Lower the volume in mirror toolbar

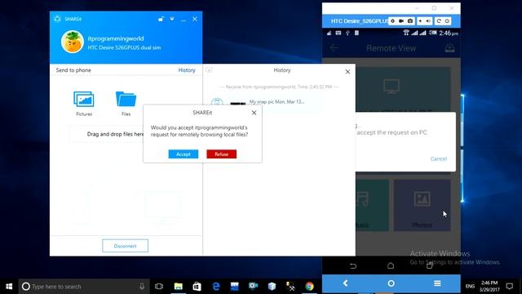tap(420, 21)
